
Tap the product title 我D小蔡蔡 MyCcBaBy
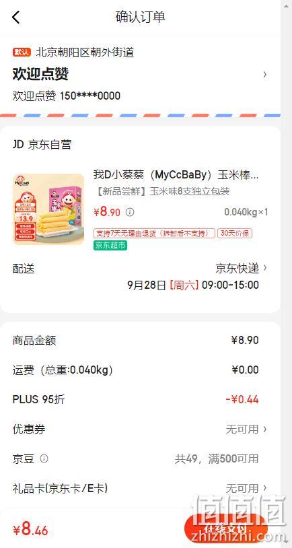[x=176, y=174]
